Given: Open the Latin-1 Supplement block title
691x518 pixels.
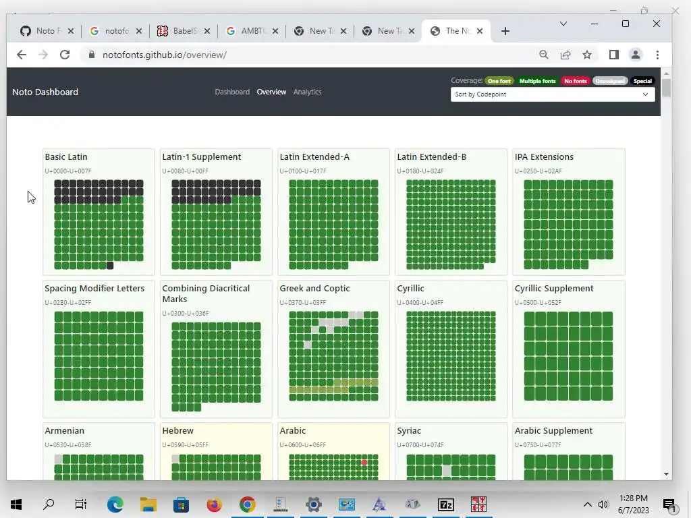Looking at the screenshot, I should [x=201, y=156].
